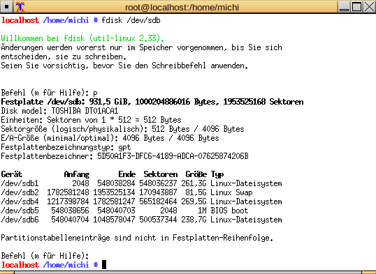Open the window menu button in title bar
The width and height of the screenshot is (376, 274).
[x=7, y=7]
